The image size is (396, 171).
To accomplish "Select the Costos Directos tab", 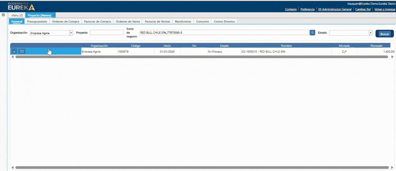I will pos(224,21).
